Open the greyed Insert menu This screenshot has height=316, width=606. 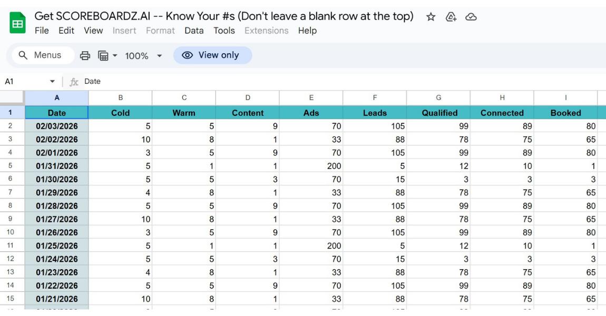[124, 31]
